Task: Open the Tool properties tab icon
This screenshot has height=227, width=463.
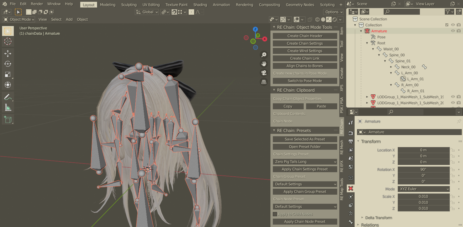Action: coord(351,122)
